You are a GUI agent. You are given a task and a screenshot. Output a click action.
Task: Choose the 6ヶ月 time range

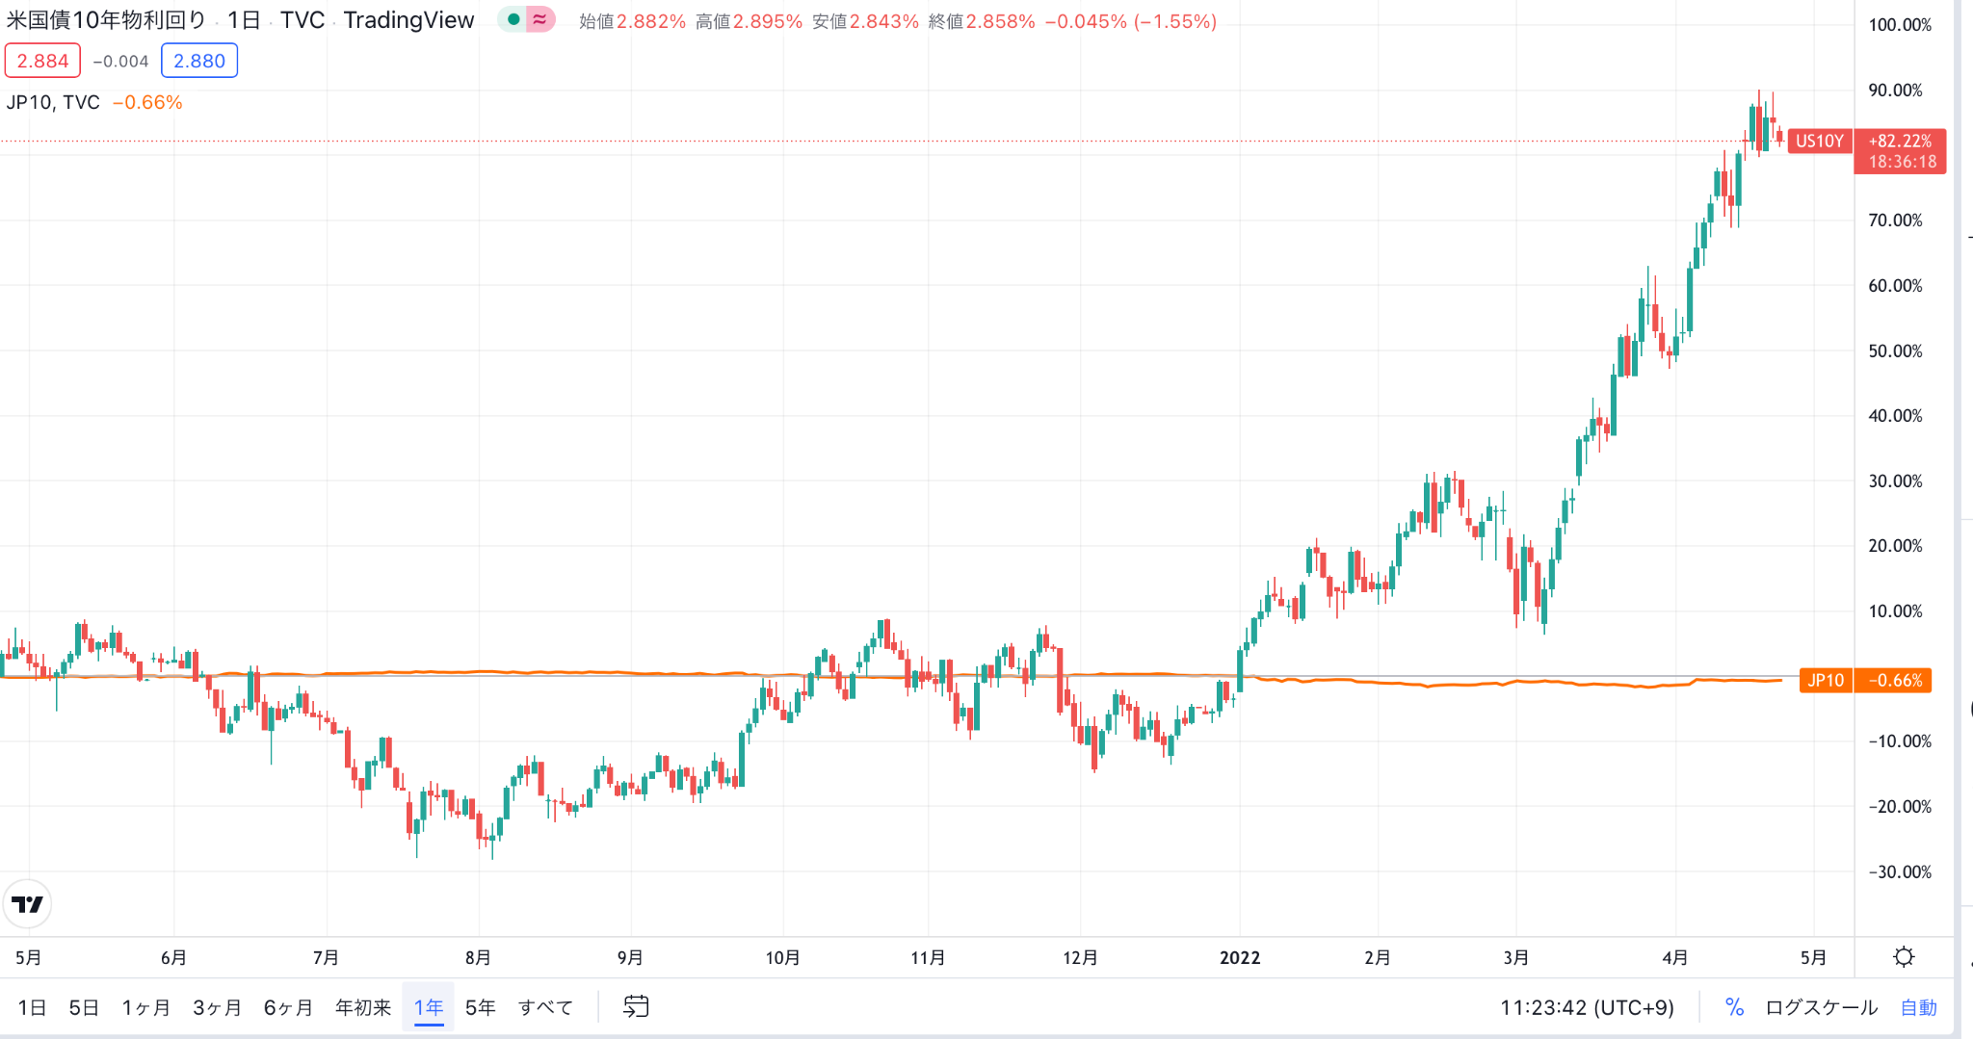(x=288, y=1007)
